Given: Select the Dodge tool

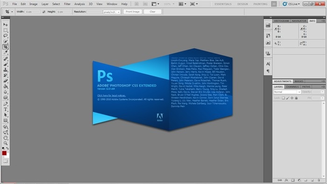Looking at the screenshot, I should [x=6, y=97].
